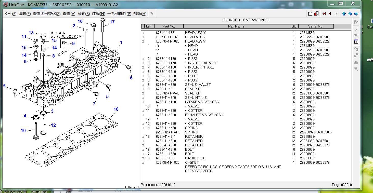
Task: Click the selection list icon in right sidebar
Action: point(356,42)
